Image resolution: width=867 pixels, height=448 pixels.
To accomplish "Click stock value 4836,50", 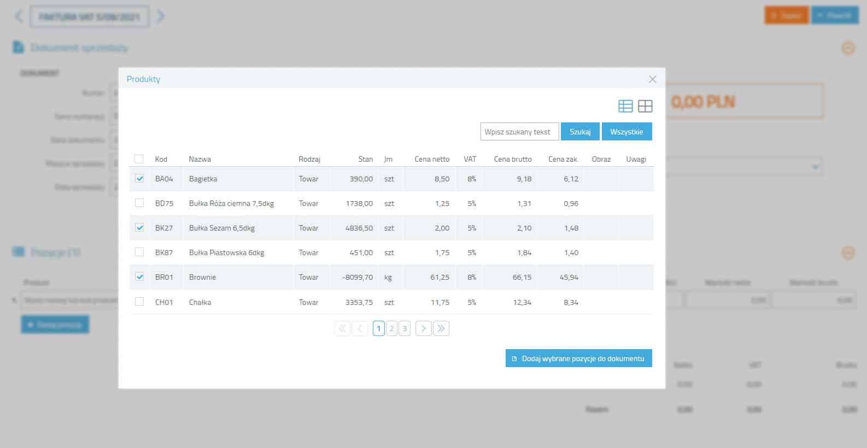I will coord(359,228).
